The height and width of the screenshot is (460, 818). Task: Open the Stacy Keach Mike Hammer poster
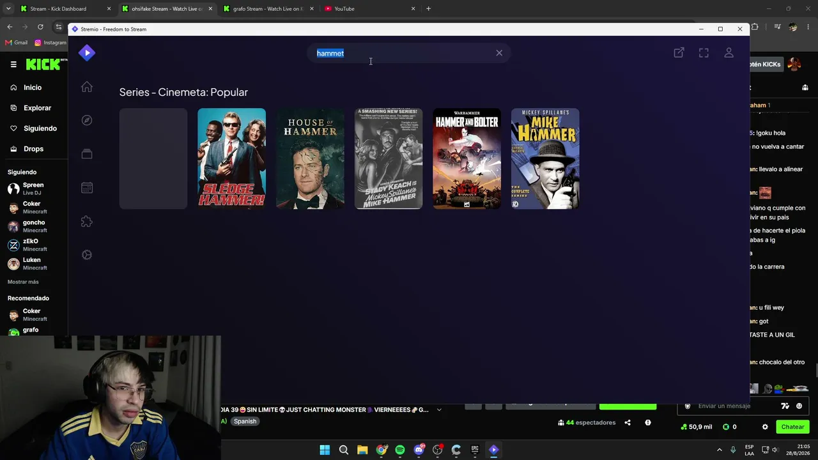[389, 158]
